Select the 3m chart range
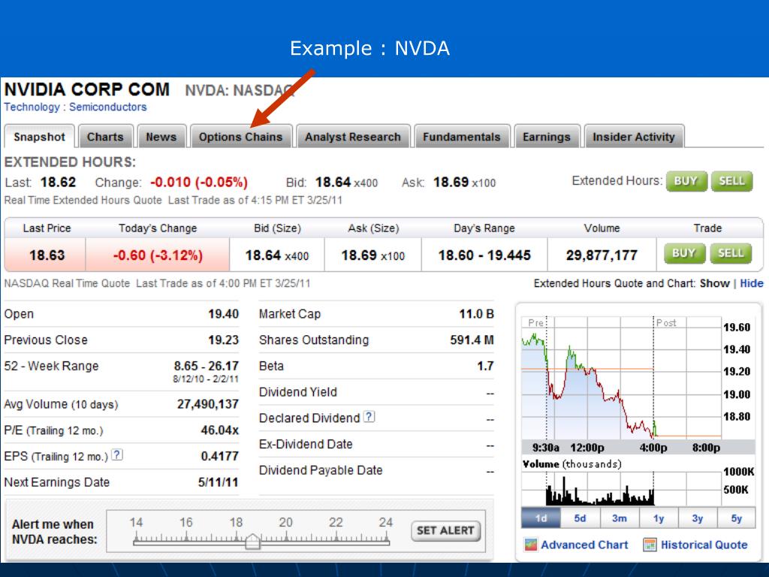Viewport: 769px width, 577px height. tap(620, 518)
